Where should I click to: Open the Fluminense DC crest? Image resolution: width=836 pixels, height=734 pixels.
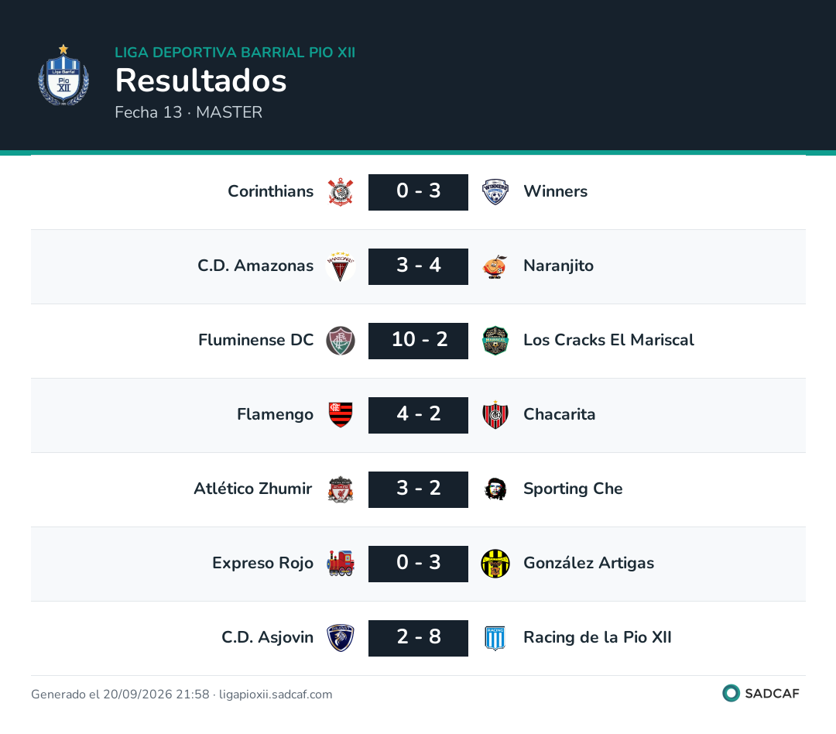340,341
